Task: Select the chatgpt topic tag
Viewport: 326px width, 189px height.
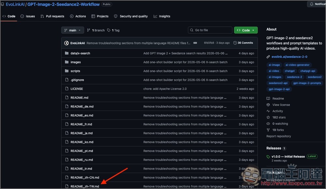Action: (289, 71)
